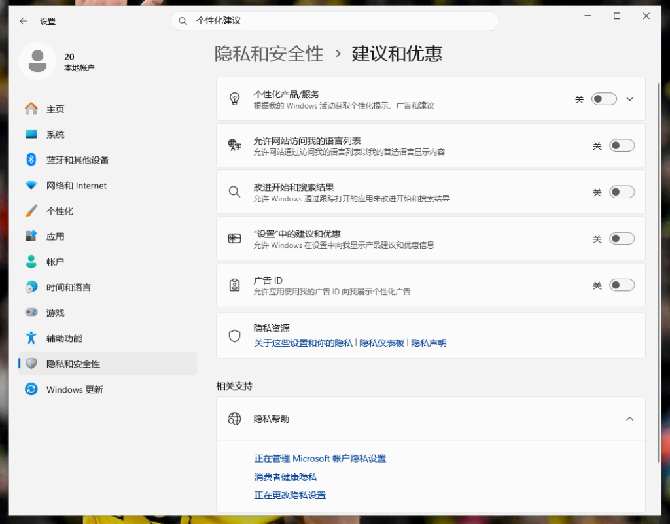The height and width of the screenshot is (524, 670).
Task: Click the magnifier icon for 改进开始和搜索结果
Action: 235,192
